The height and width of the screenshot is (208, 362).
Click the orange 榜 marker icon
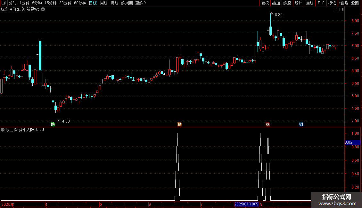(x=180, y=124)
